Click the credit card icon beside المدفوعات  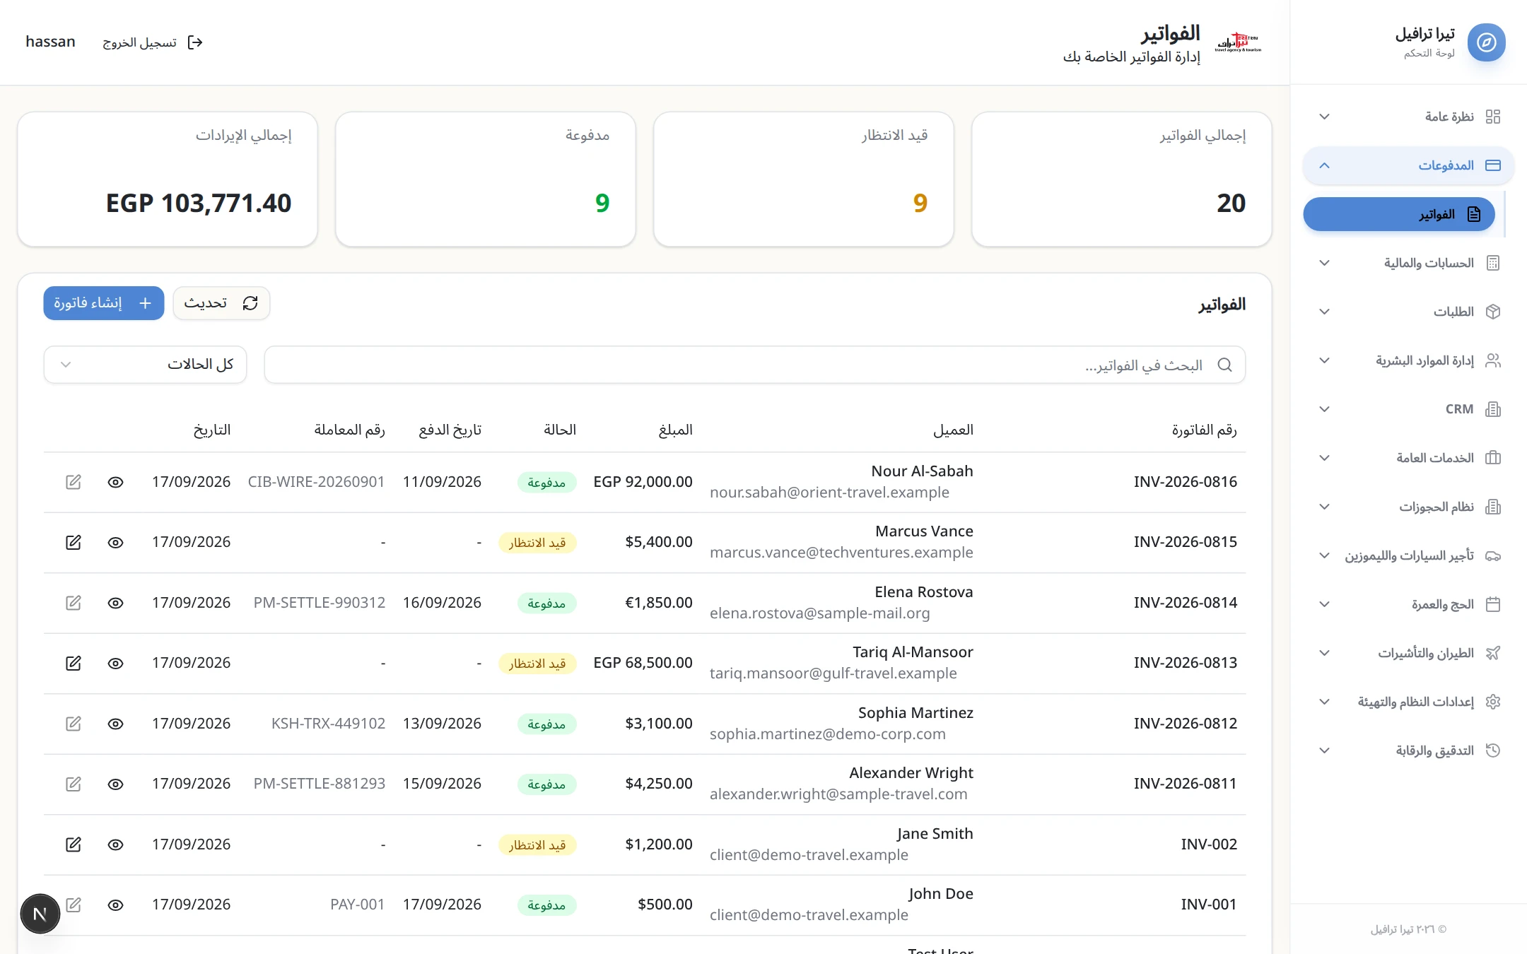coord(1493,165)
